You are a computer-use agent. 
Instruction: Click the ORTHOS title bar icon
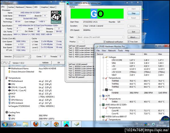[68, 3]
